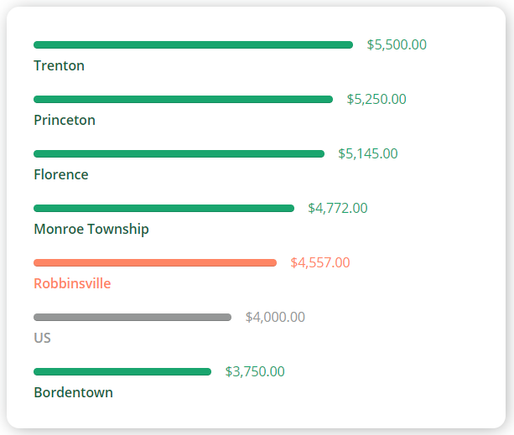Click the Trenton green bar

coord(193,45)
